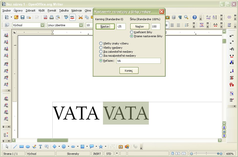
Task: Click the Fontwork Gallery icon
Action: click(121, 147)
